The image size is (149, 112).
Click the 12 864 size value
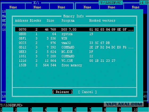[50, 61]
